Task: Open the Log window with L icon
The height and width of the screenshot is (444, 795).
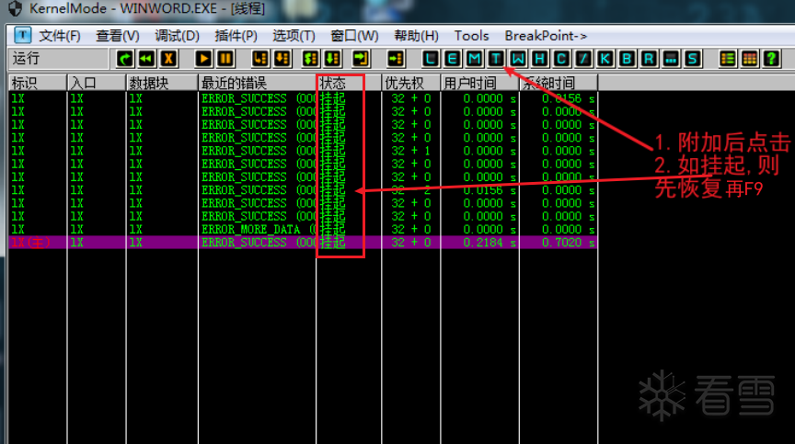Action: tap(431, 59)
